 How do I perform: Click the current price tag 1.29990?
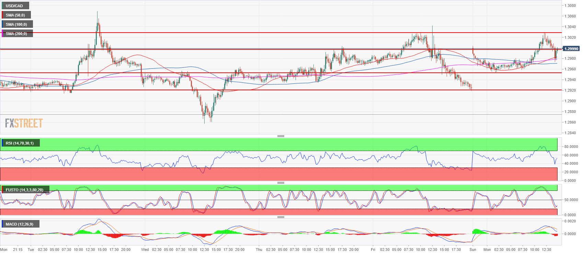(x=571, y=49)
